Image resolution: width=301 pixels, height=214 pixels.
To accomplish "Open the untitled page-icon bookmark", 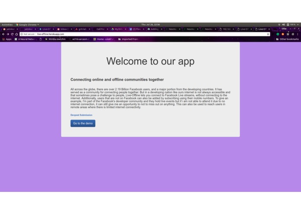I will [x=41, y=39].
